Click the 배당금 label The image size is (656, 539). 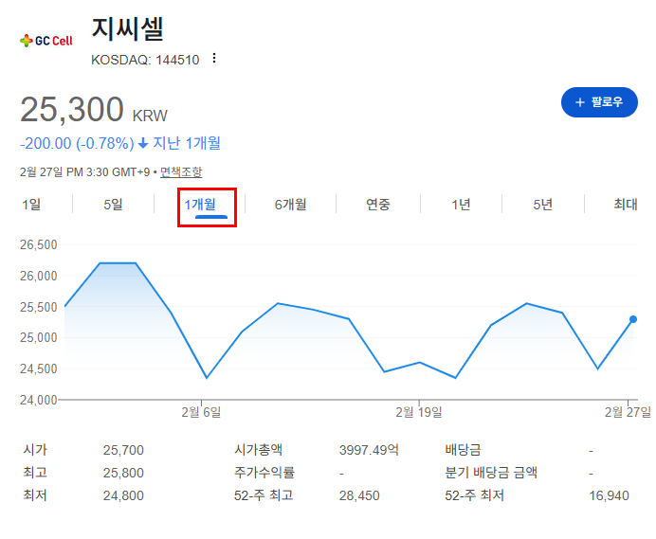pyautogui.click(x=463, y=450)
